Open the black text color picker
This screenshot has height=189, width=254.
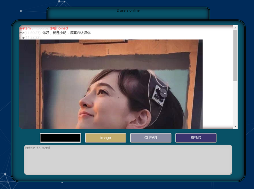coord(60,138)
